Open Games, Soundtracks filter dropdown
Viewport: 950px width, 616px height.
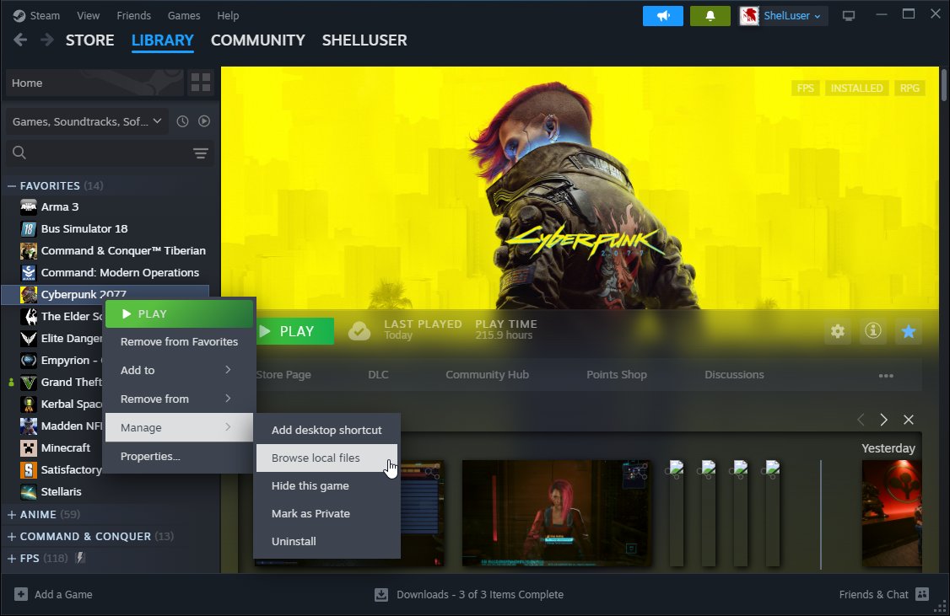(87, 121)
